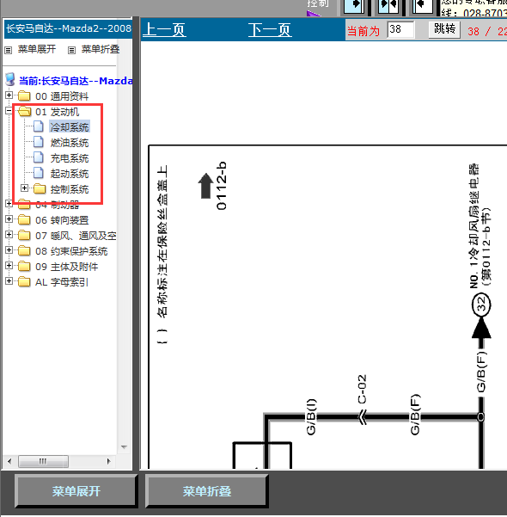Select the 07 暖风、通风及空 label
Image resolution: width=507 pixels, height=517 pixels.
[76, 236]
